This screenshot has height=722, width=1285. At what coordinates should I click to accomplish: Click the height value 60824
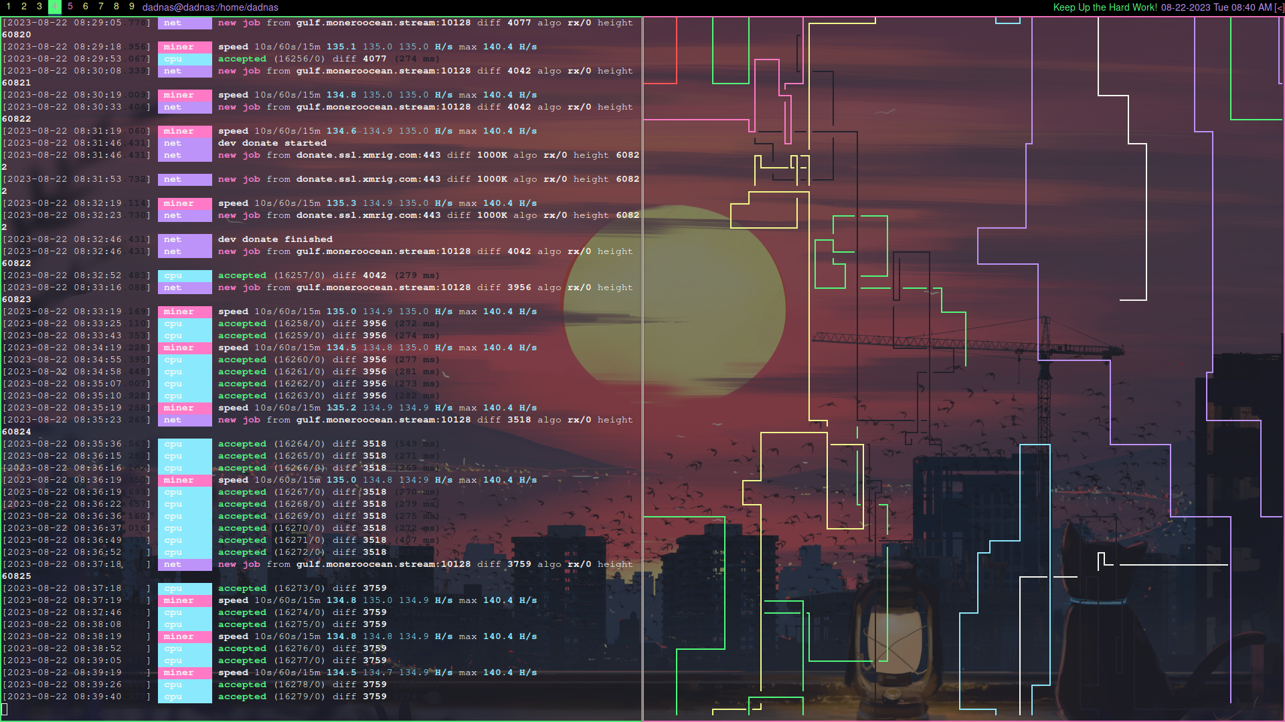pos(17,432)
